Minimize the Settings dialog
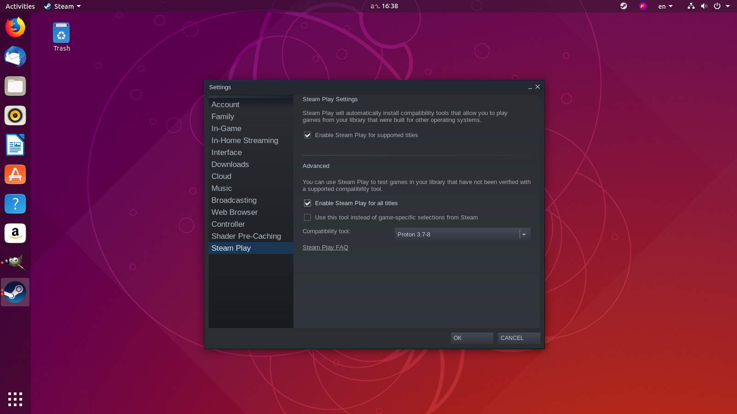Image resolution: width=737 pixels, height=414 pixels. pyautogui.click(x=530, y=87)
